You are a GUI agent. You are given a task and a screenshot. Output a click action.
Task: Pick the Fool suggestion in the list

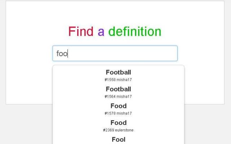tap(118, 139)
